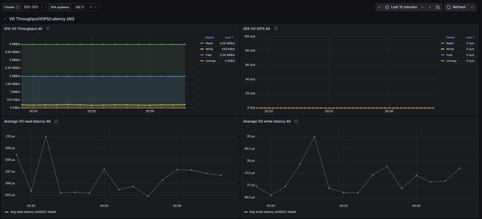Zoom out time range with magnifier icon
Viewport: 482px width, 219px height.
pos(438,7)
